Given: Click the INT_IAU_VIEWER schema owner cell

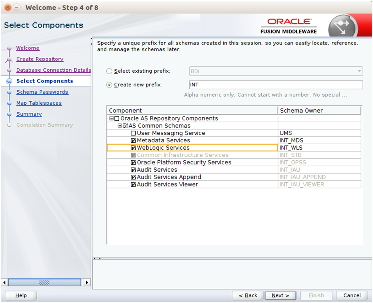Looking at the screenshot, I should (x=320, y=185).
